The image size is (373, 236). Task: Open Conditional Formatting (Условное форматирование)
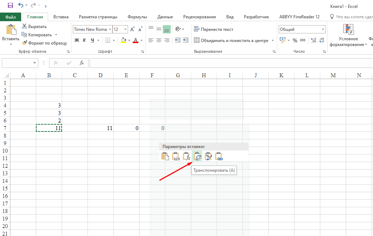348,36
